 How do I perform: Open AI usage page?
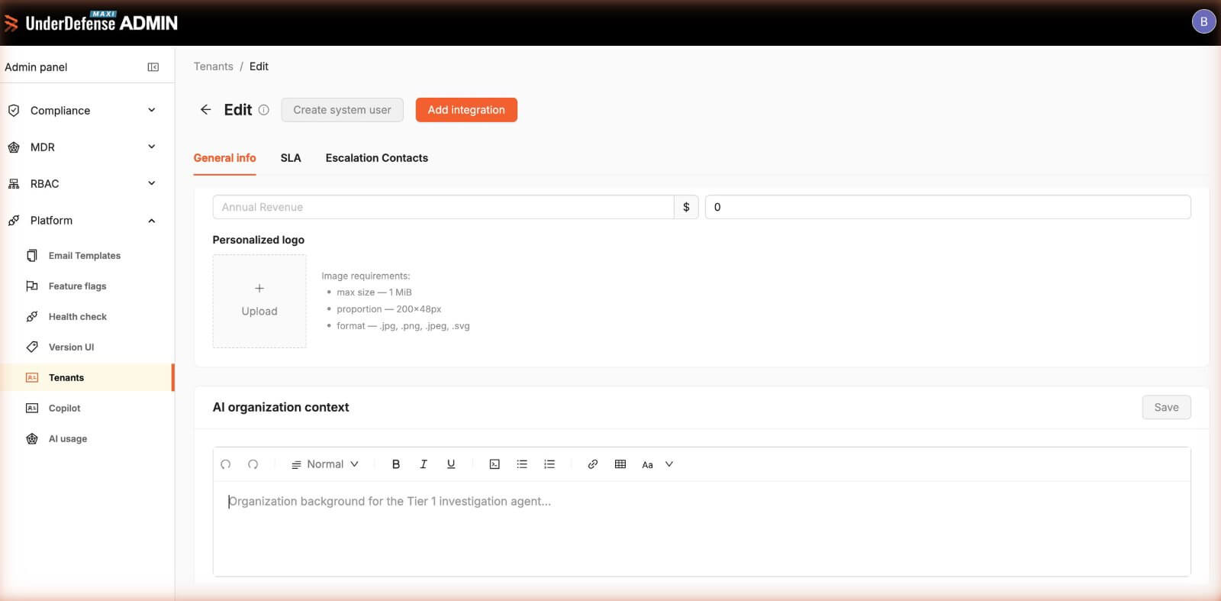[x=67, y=439]
